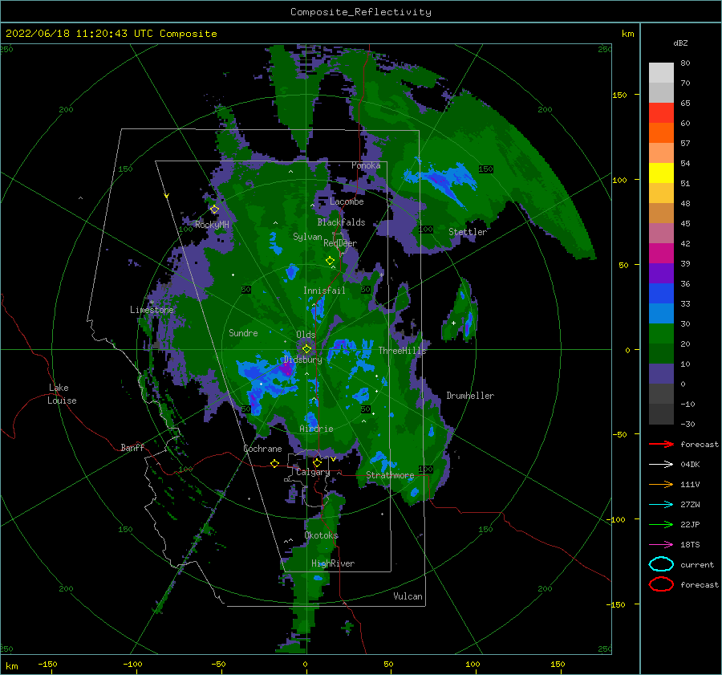
Task: Click the Innisfail city label
Action: pyautogui.click(x=324, y=291)
